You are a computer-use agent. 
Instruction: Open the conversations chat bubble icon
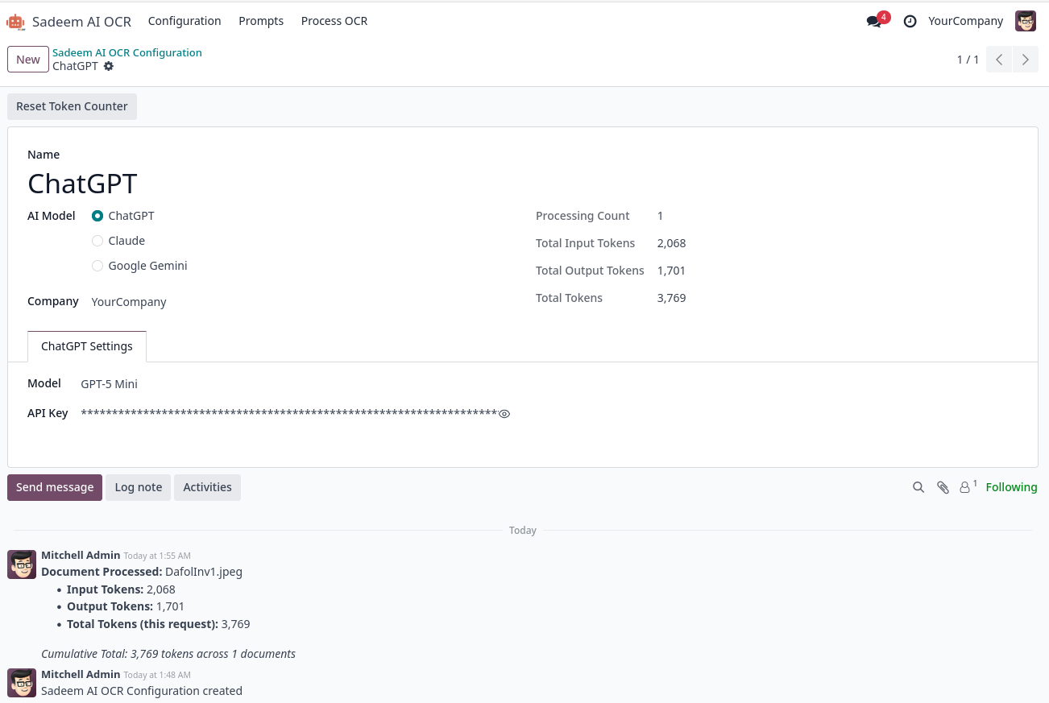click(874, 22)
